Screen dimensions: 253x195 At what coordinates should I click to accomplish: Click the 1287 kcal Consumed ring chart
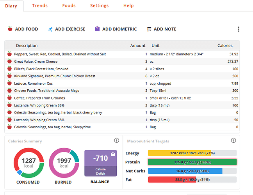coord(29,163)
